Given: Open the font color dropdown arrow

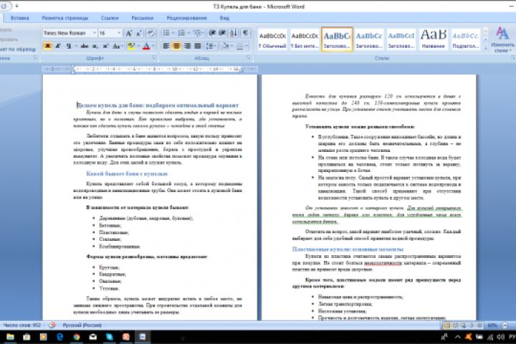Looking at the screenshot, I should [x=153, y=46].
